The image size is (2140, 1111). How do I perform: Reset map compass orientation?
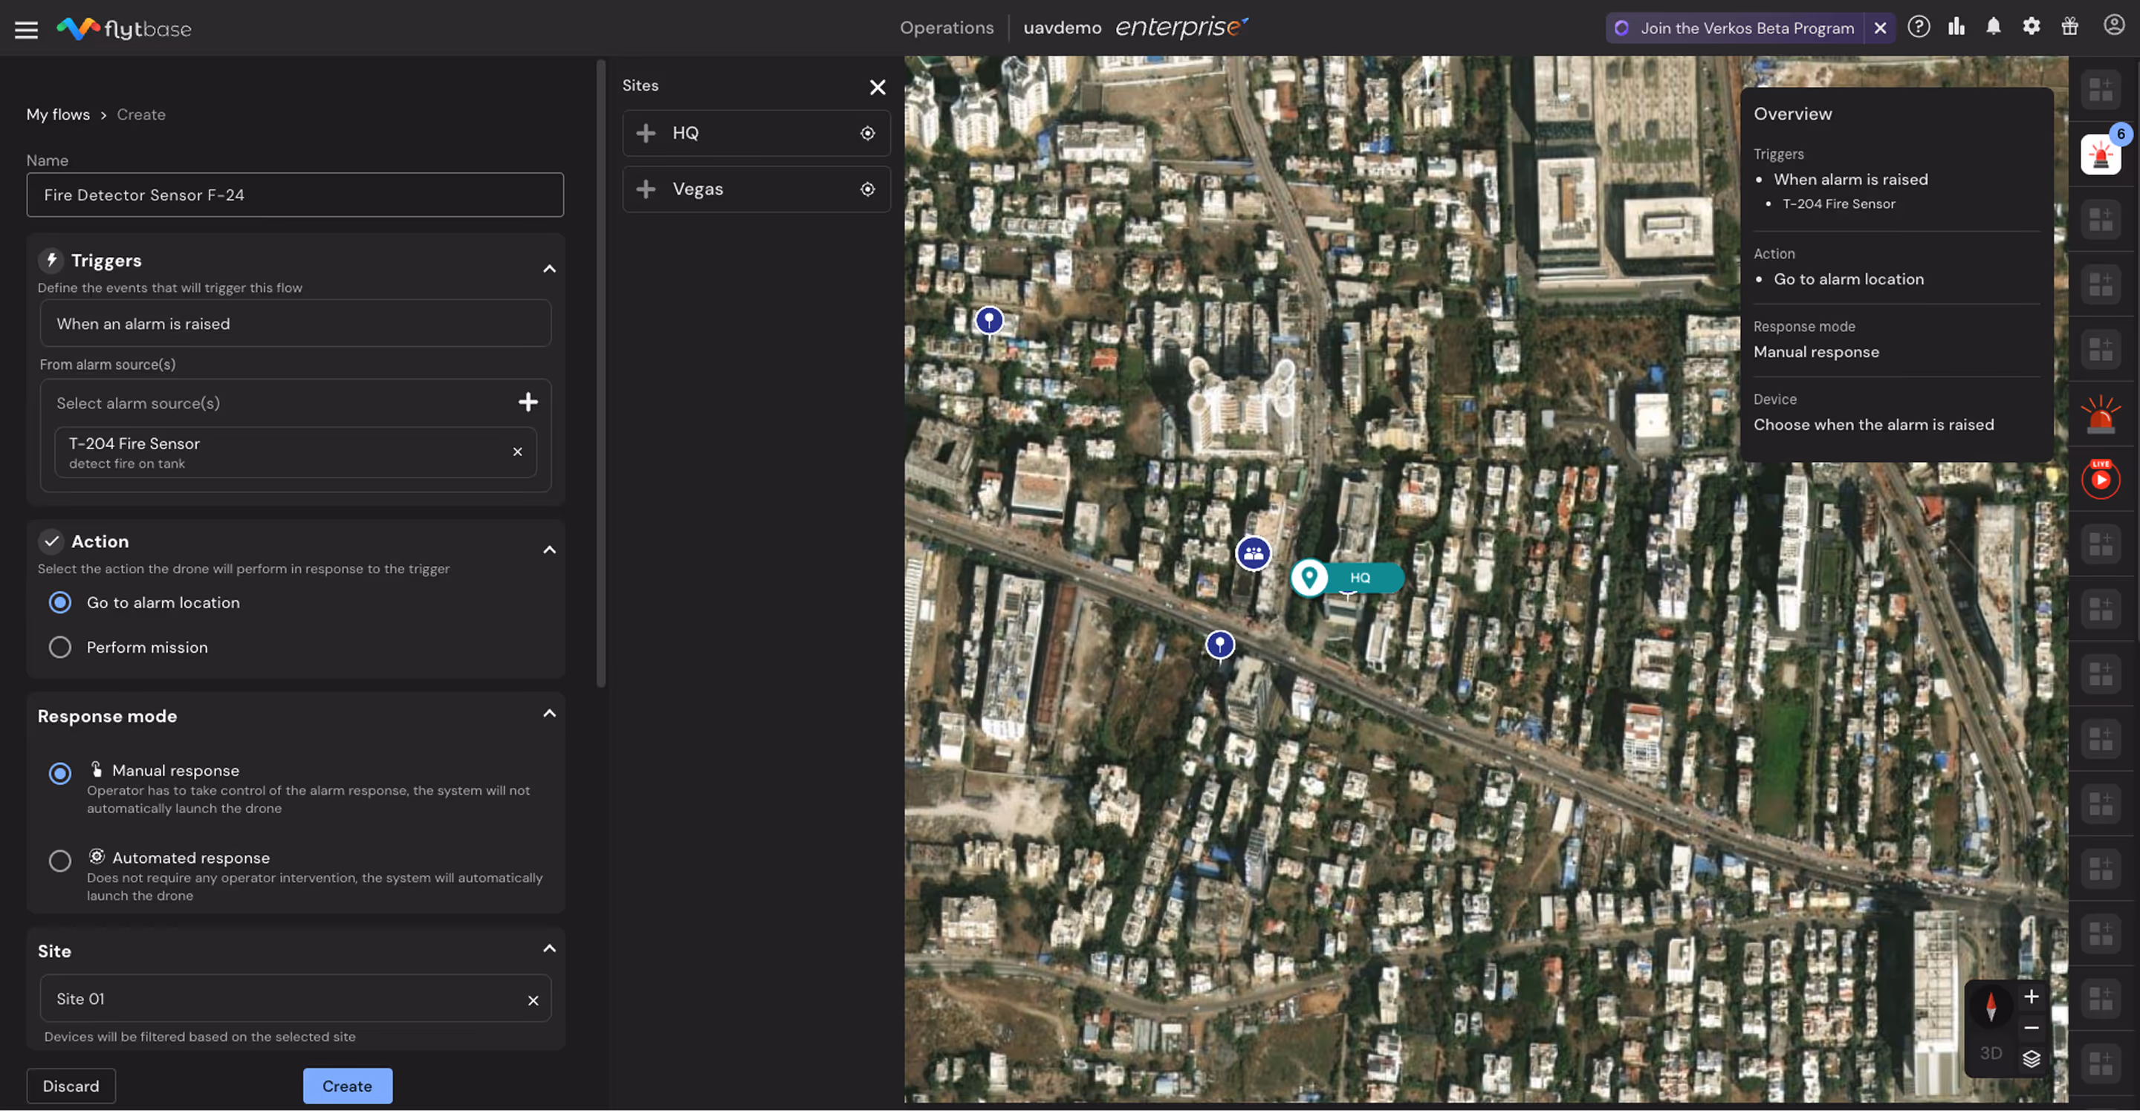coord(1991,1006)
